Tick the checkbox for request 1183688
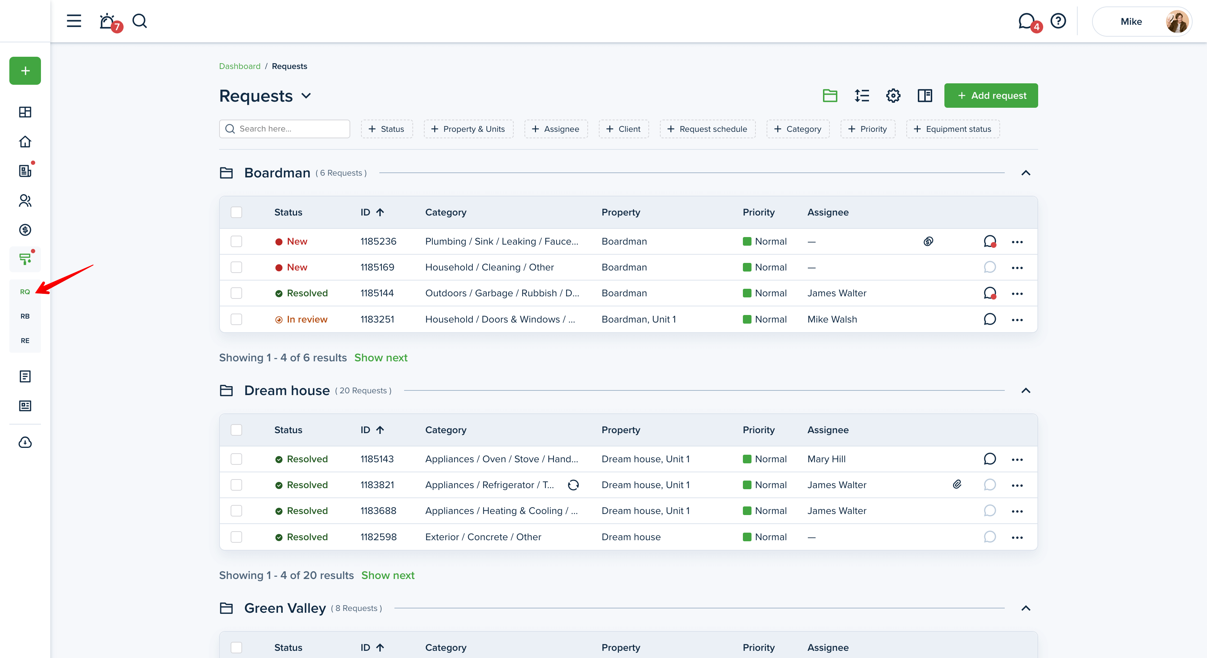The image size is (1207, 658). 236,511
